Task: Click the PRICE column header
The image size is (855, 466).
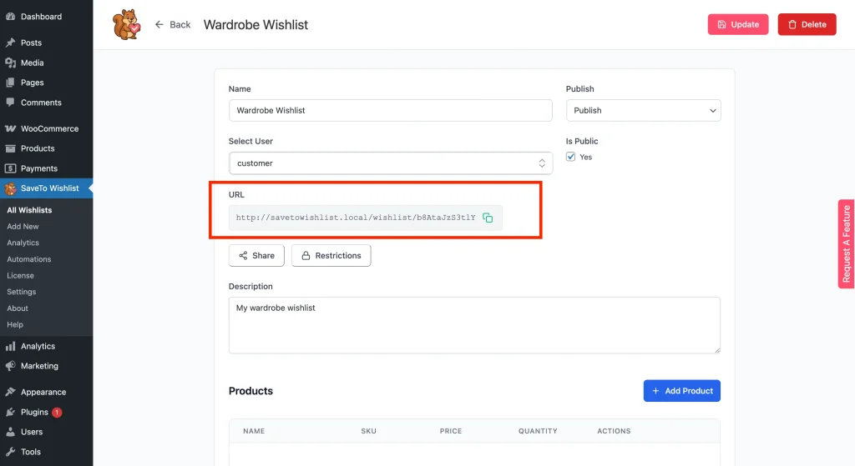Action: coord(450,431)
